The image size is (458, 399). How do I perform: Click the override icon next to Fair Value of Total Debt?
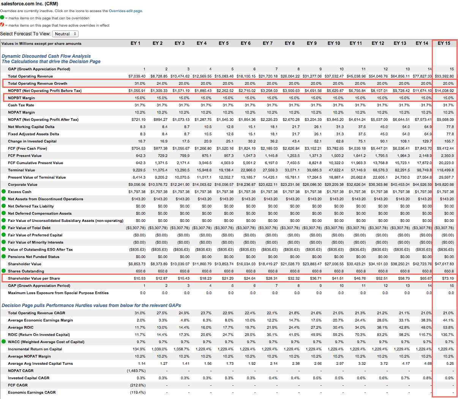pyautogui.click(x=4, y=228)
